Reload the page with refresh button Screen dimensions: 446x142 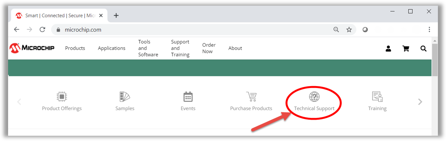pyautogui.click(x=42, y=30)
